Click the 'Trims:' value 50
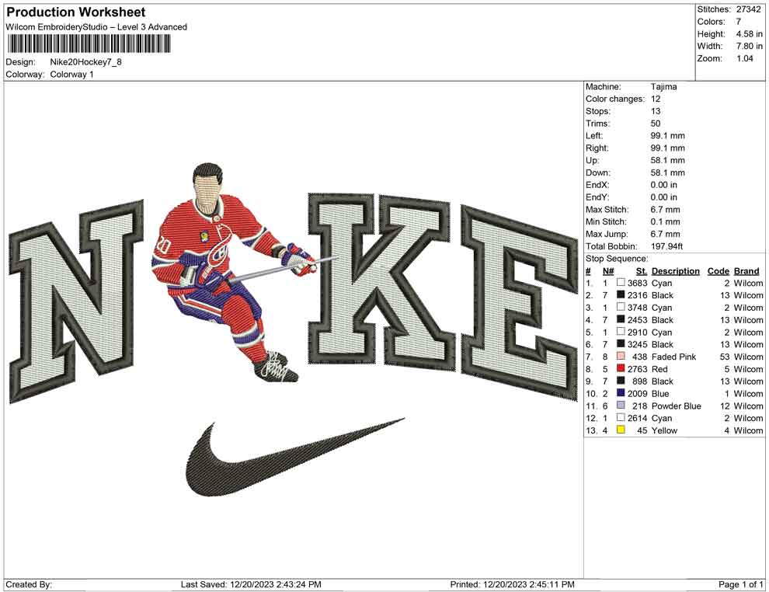This screenshot has width=769, height=592. [x=656, y=123]
